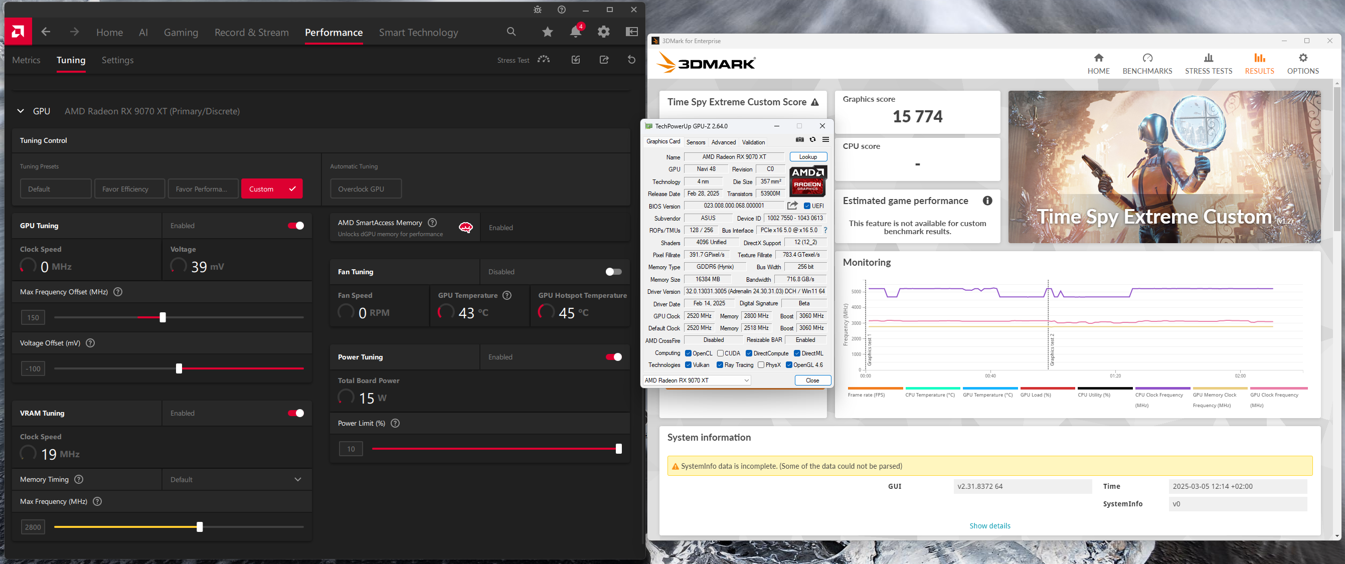Click the Voltage Offset slider handle
Image resolution: width=1345 pixels, height=564 pixels.
point(179,368)
